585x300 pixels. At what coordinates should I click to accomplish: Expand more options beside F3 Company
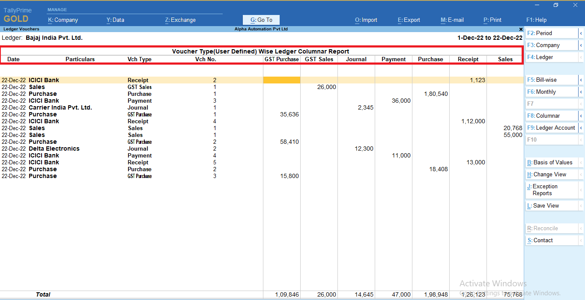(x=581, y=45)
